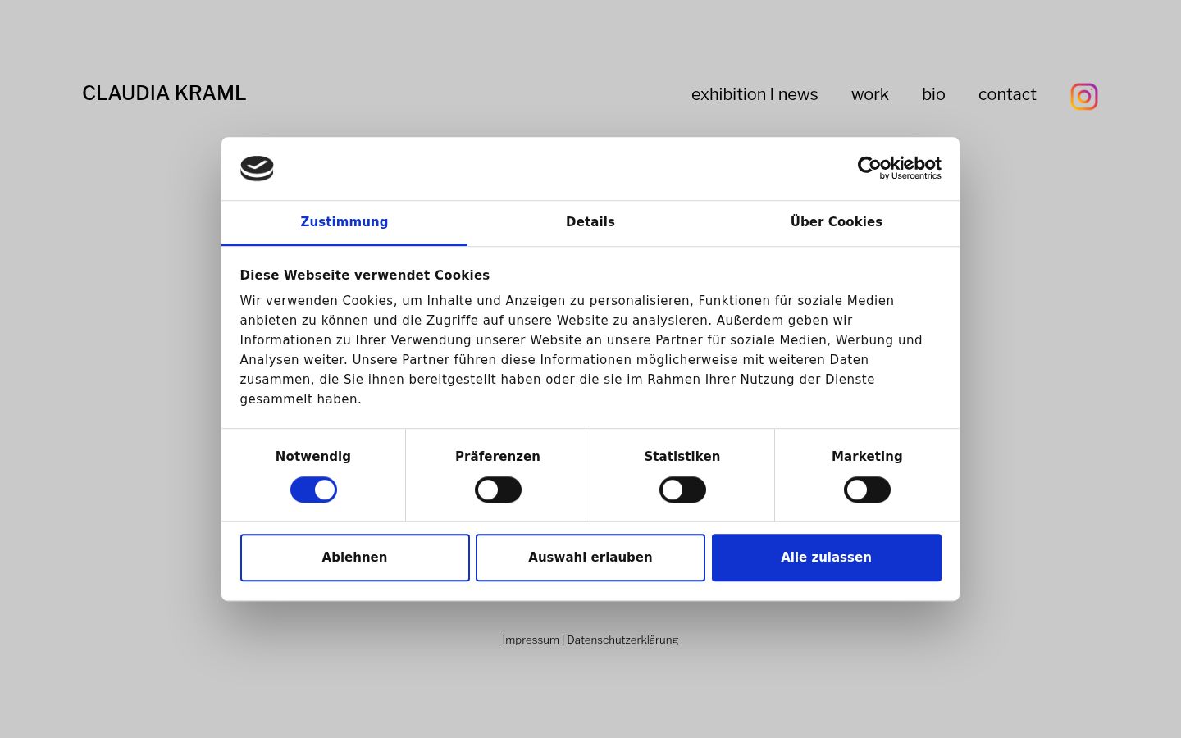
Task: Open the Impressum link
Action: point(531,640)
